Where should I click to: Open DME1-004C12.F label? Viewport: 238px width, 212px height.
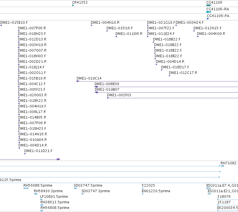coord(32,84)
